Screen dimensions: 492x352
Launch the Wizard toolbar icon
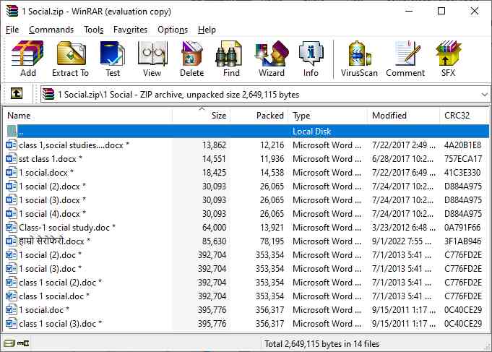272,59
